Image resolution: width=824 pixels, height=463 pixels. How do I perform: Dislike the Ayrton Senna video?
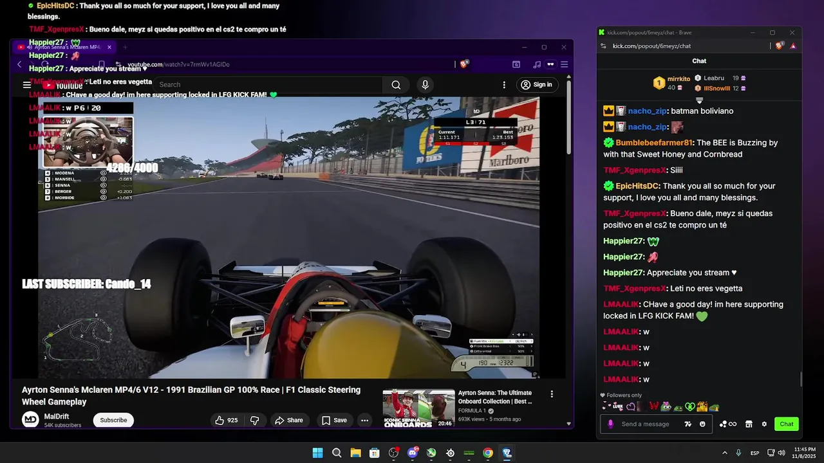(254, 420)
